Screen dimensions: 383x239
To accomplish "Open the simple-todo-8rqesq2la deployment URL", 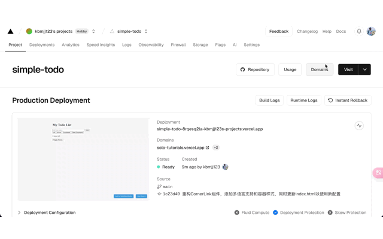I will [209, 129].
